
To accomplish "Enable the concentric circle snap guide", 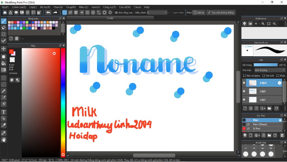I will [93, 13].
